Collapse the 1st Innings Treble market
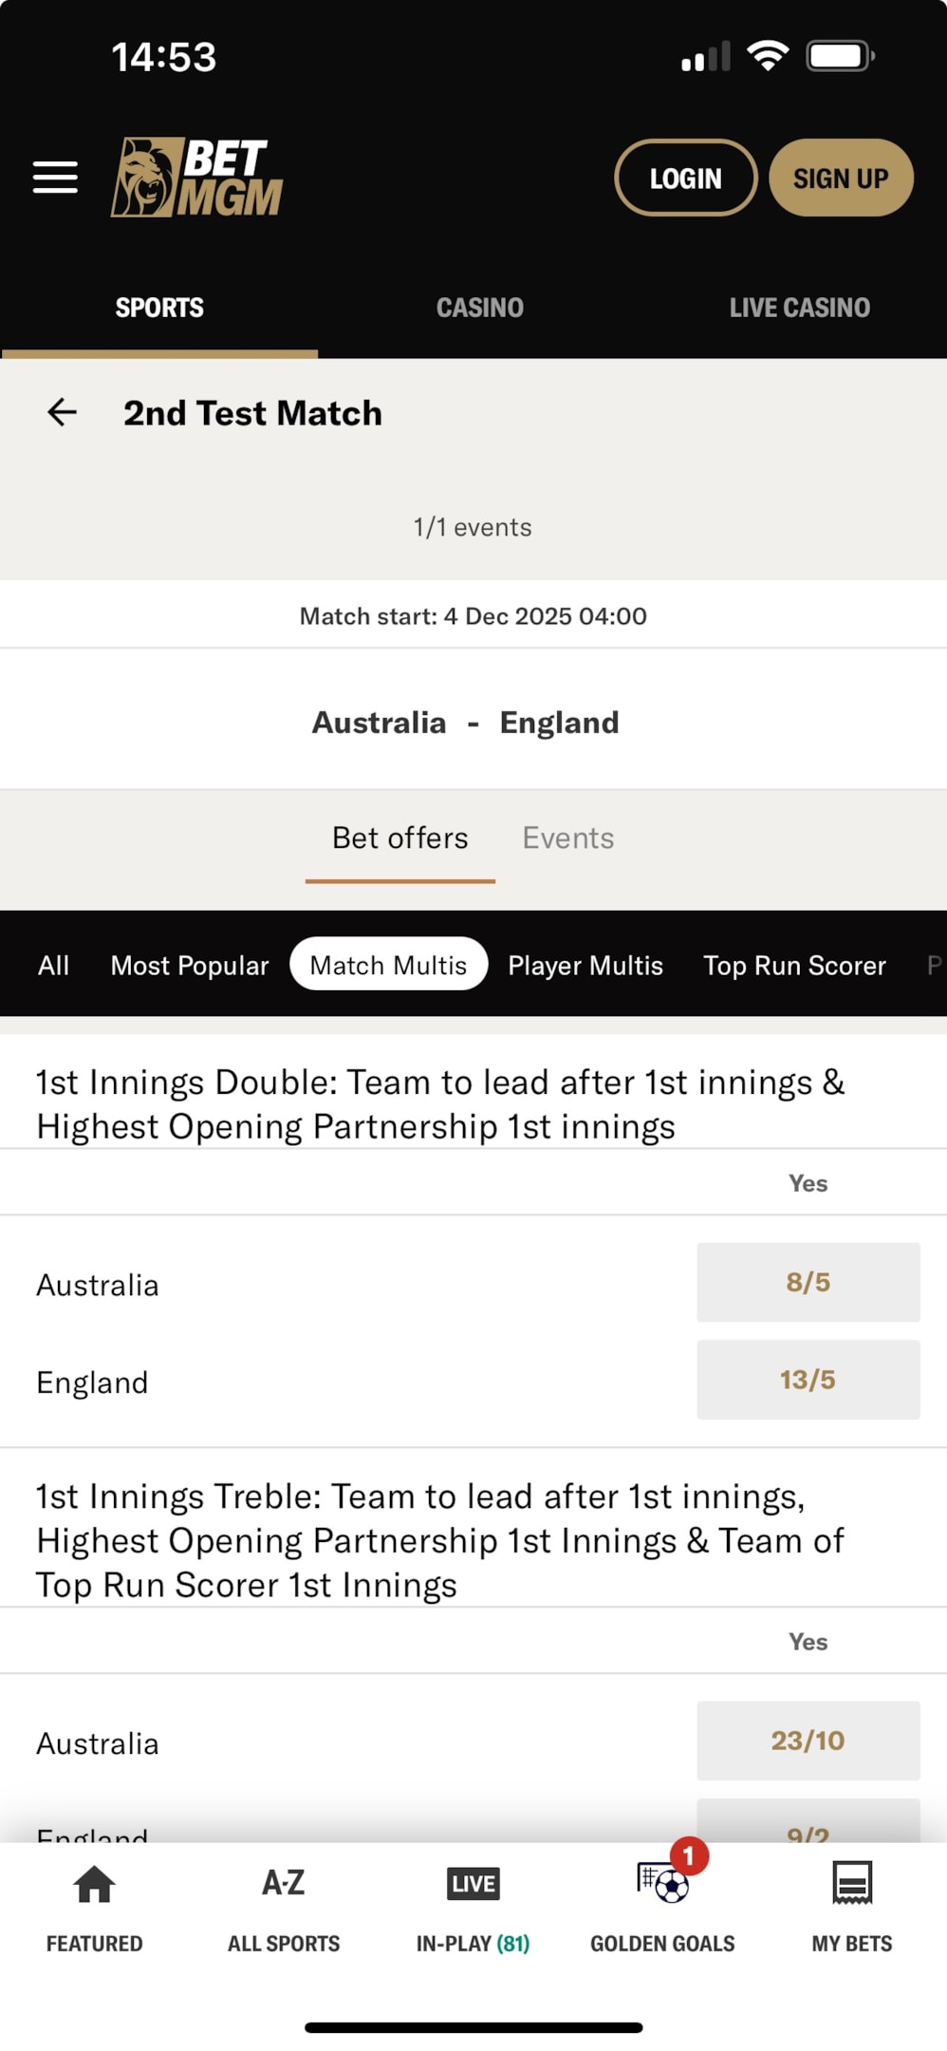947x2051 pixels. (x=440, y=1540)
